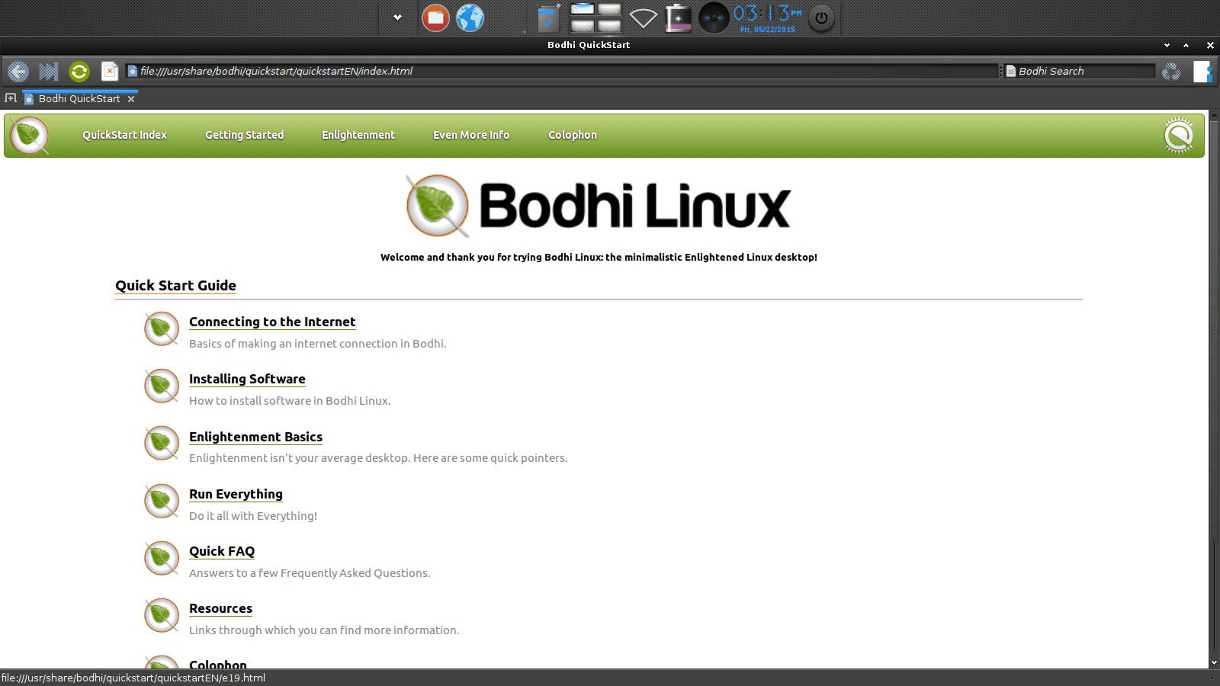The image size is (1220, 686).
Task: Select text 'Basics of making an internet connection in Bodhi.'
Action: tap(317, 344)
